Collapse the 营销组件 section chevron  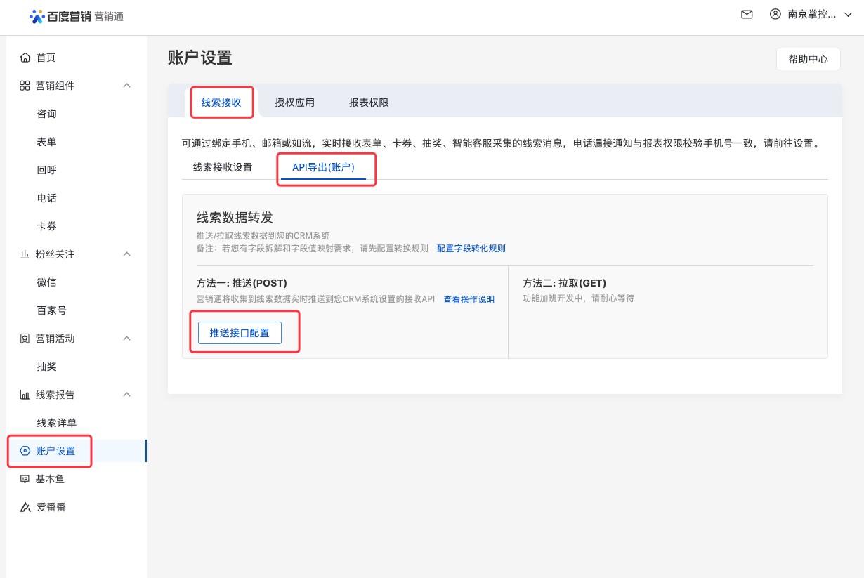click(x=127, y=86)
